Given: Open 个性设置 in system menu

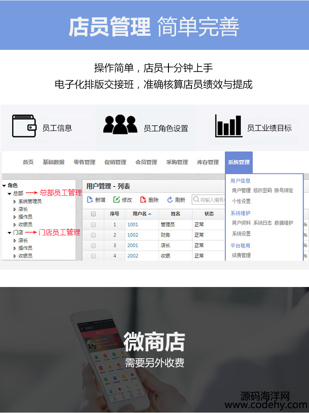Looking at the screenshot, I should pyautogui.click(x=241, y=201).
